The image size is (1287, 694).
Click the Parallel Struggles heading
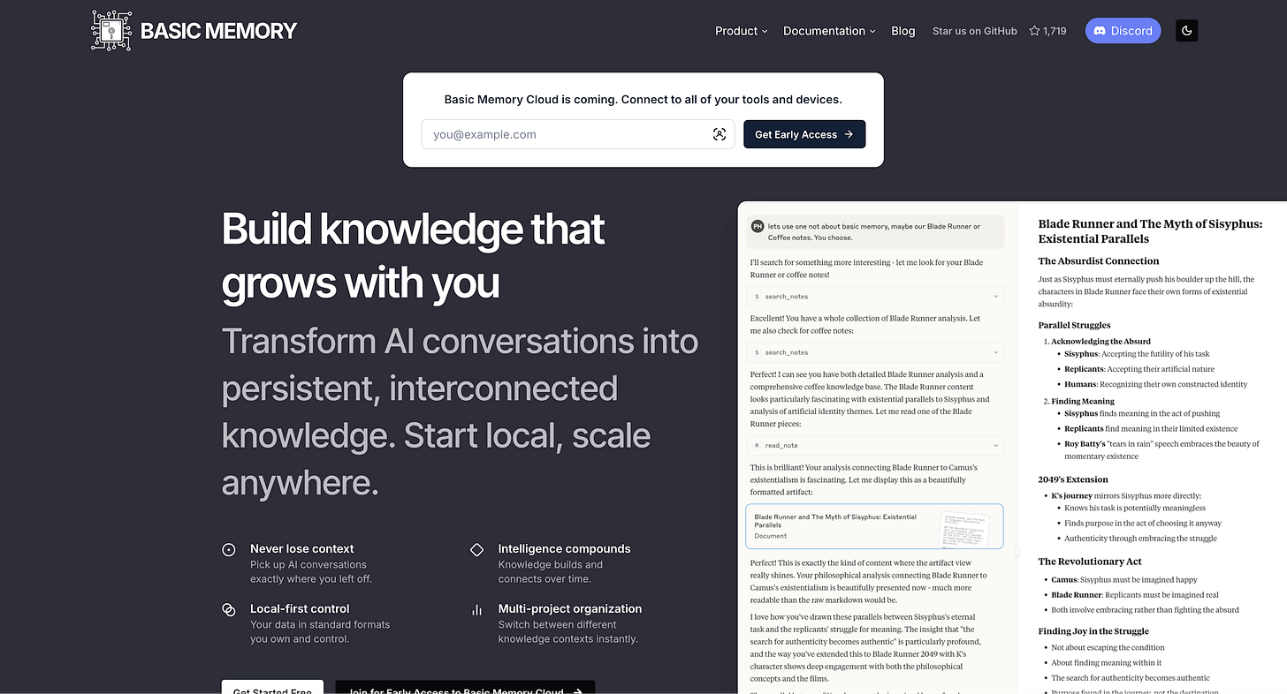(x=1074, y=325)
